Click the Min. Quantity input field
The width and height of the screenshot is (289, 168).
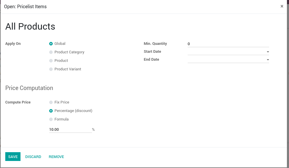pos(228,44)
